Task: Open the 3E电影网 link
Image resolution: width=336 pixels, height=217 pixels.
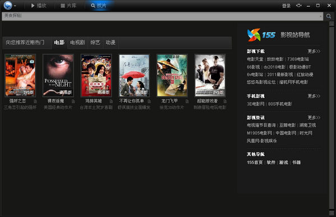Action: 256,104
